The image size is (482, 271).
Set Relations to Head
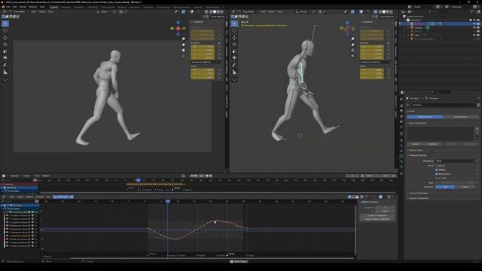[x=465, y=187]
